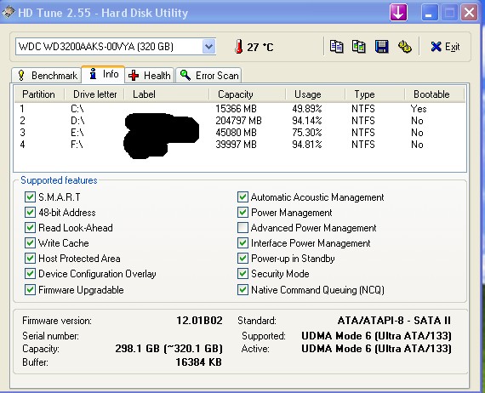The image size is (485, 393).
Task: Sort by Partition column header
Action: (39, 94)
